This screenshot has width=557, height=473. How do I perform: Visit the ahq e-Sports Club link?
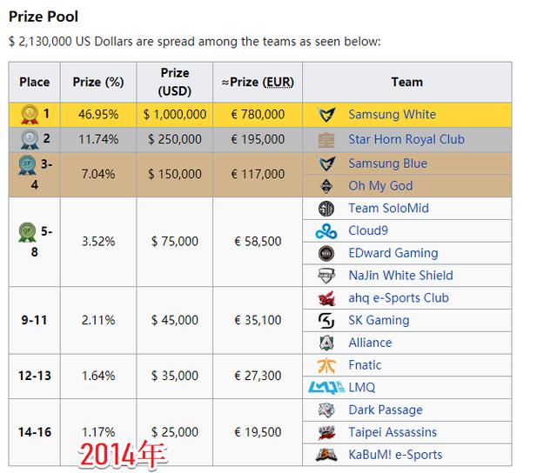(x=399, y=298)
